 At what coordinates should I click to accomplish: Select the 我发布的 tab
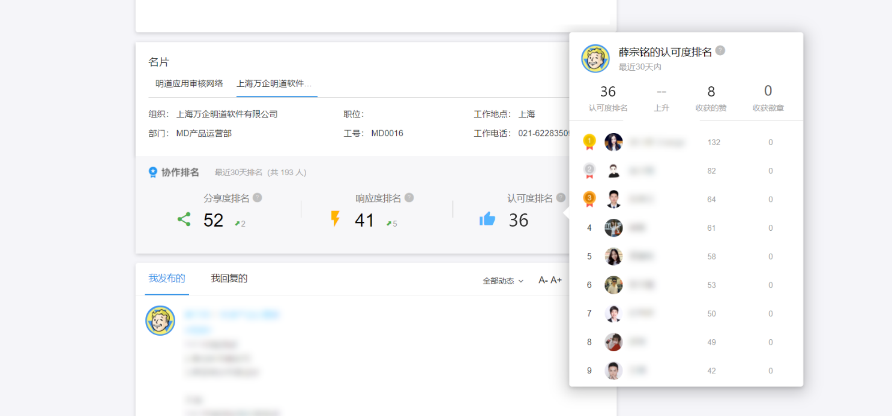[x=167, y=279]
